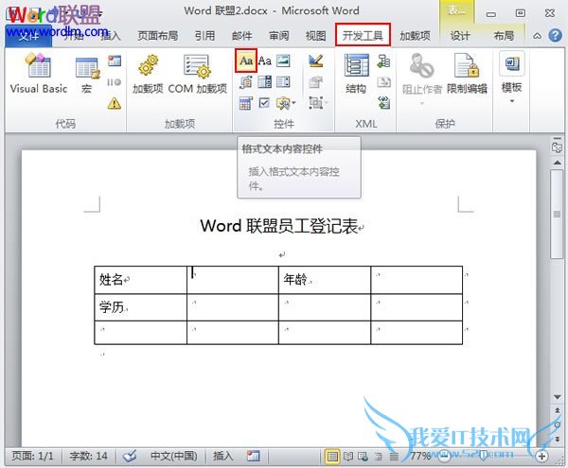Click the 姓名 table cell
This screenshot has height=468, width=568.
click(140, 280)
